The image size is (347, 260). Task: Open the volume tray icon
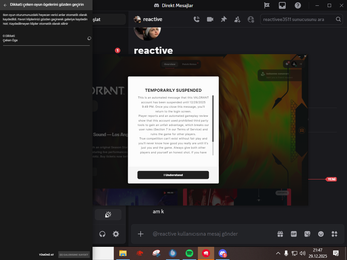pos(303,253)
